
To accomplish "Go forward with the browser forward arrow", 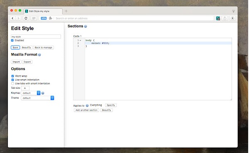I will [x=18, y=18].
